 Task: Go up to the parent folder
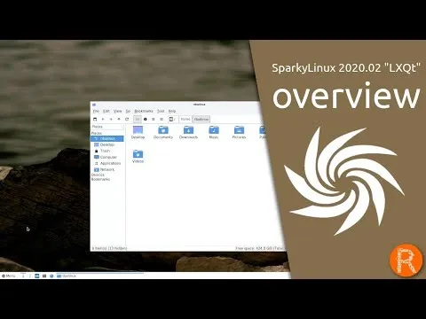click(x=119, y=119)
